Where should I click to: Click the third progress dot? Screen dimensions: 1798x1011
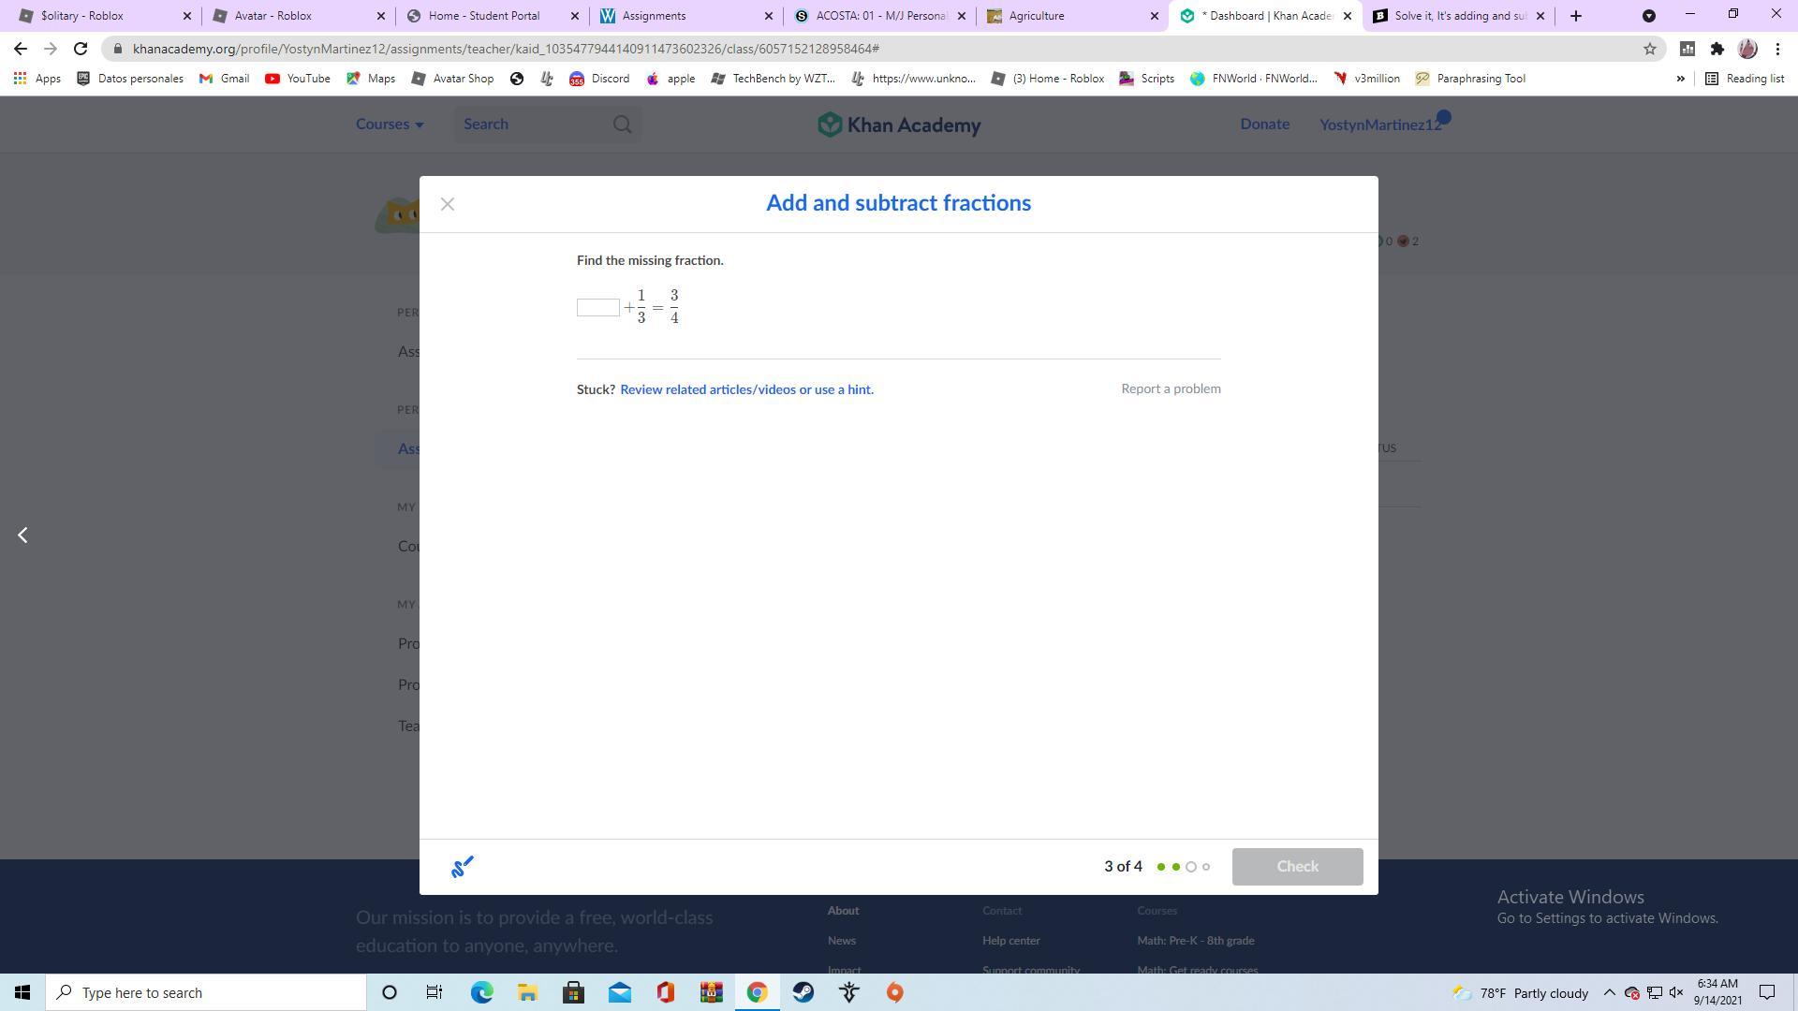coord(1191,867)
